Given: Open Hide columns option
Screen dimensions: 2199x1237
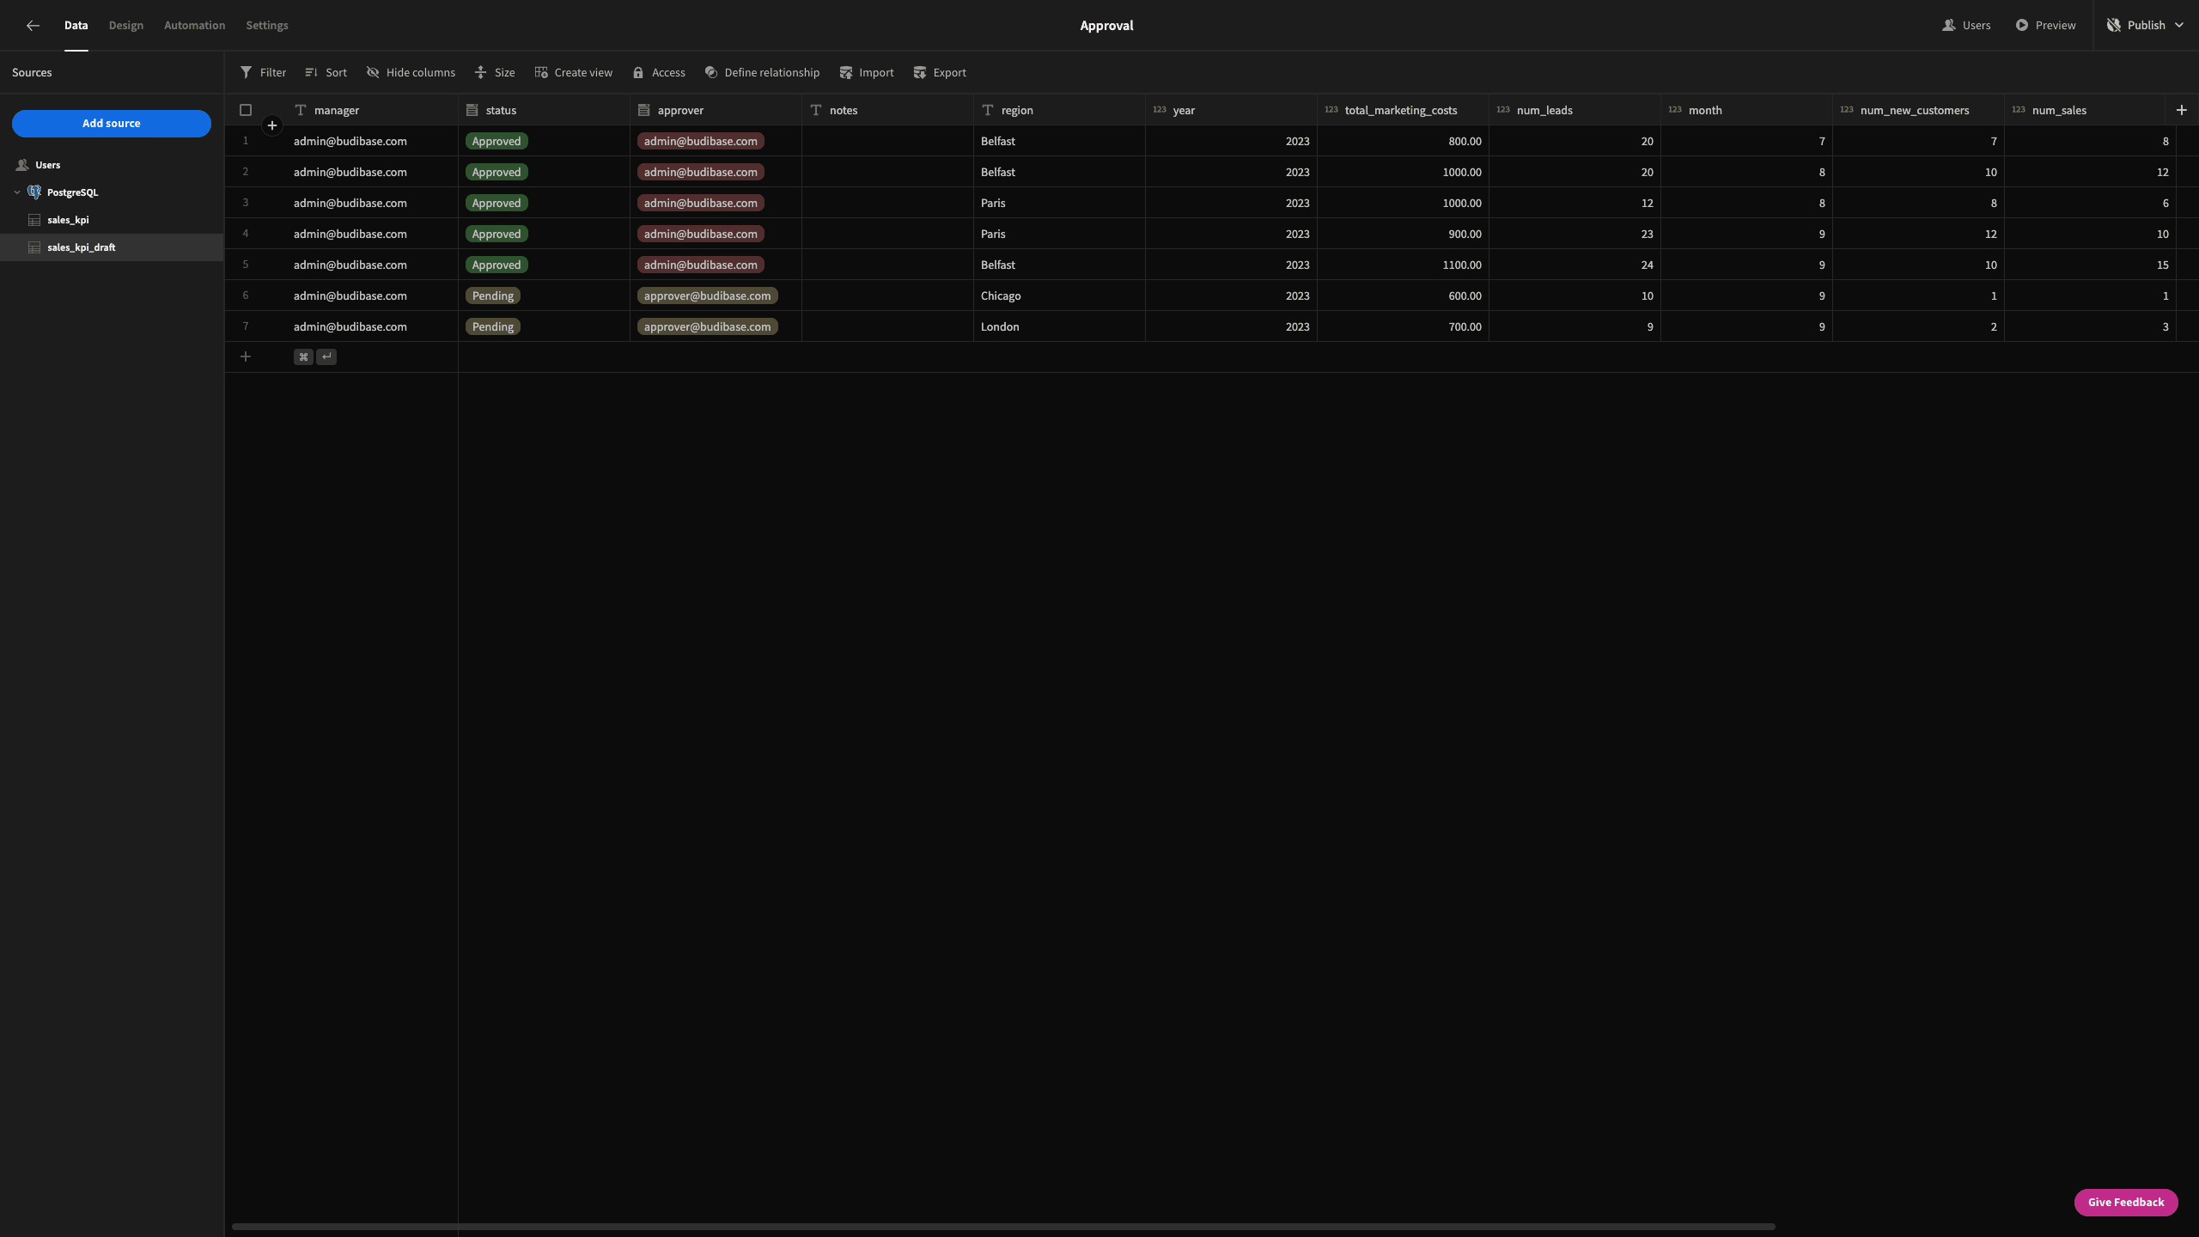Looking at the screenshot, I should (411, 72).
